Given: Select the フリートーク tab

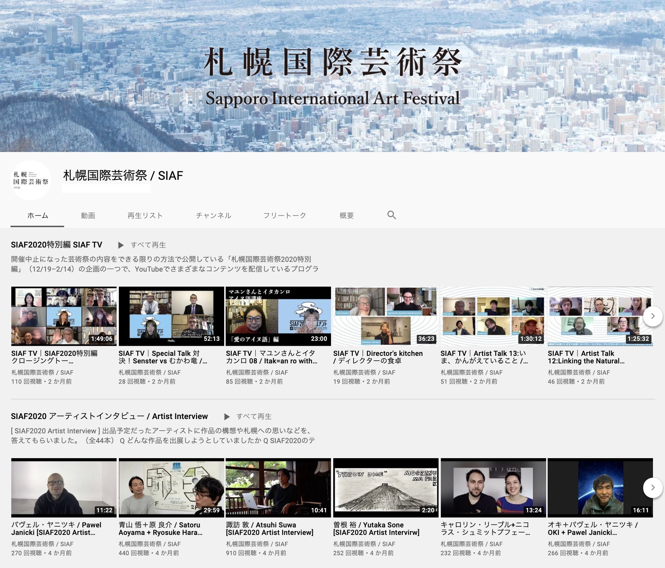Looking at the screenshot, I should click(x=284, y=216).
